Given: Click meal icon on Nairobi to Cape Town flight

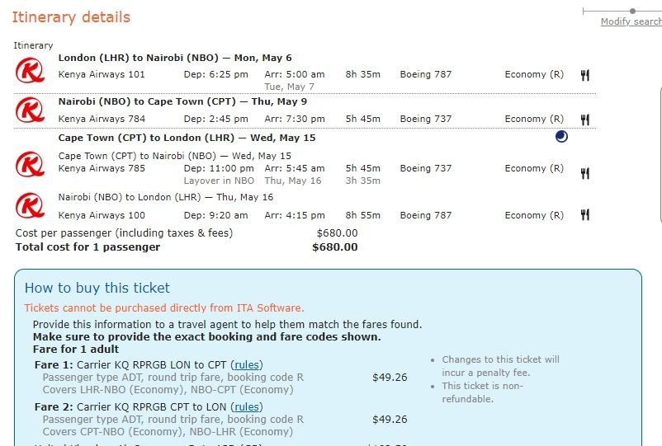Looking at the screenshot, I should [x=585, y=120].
